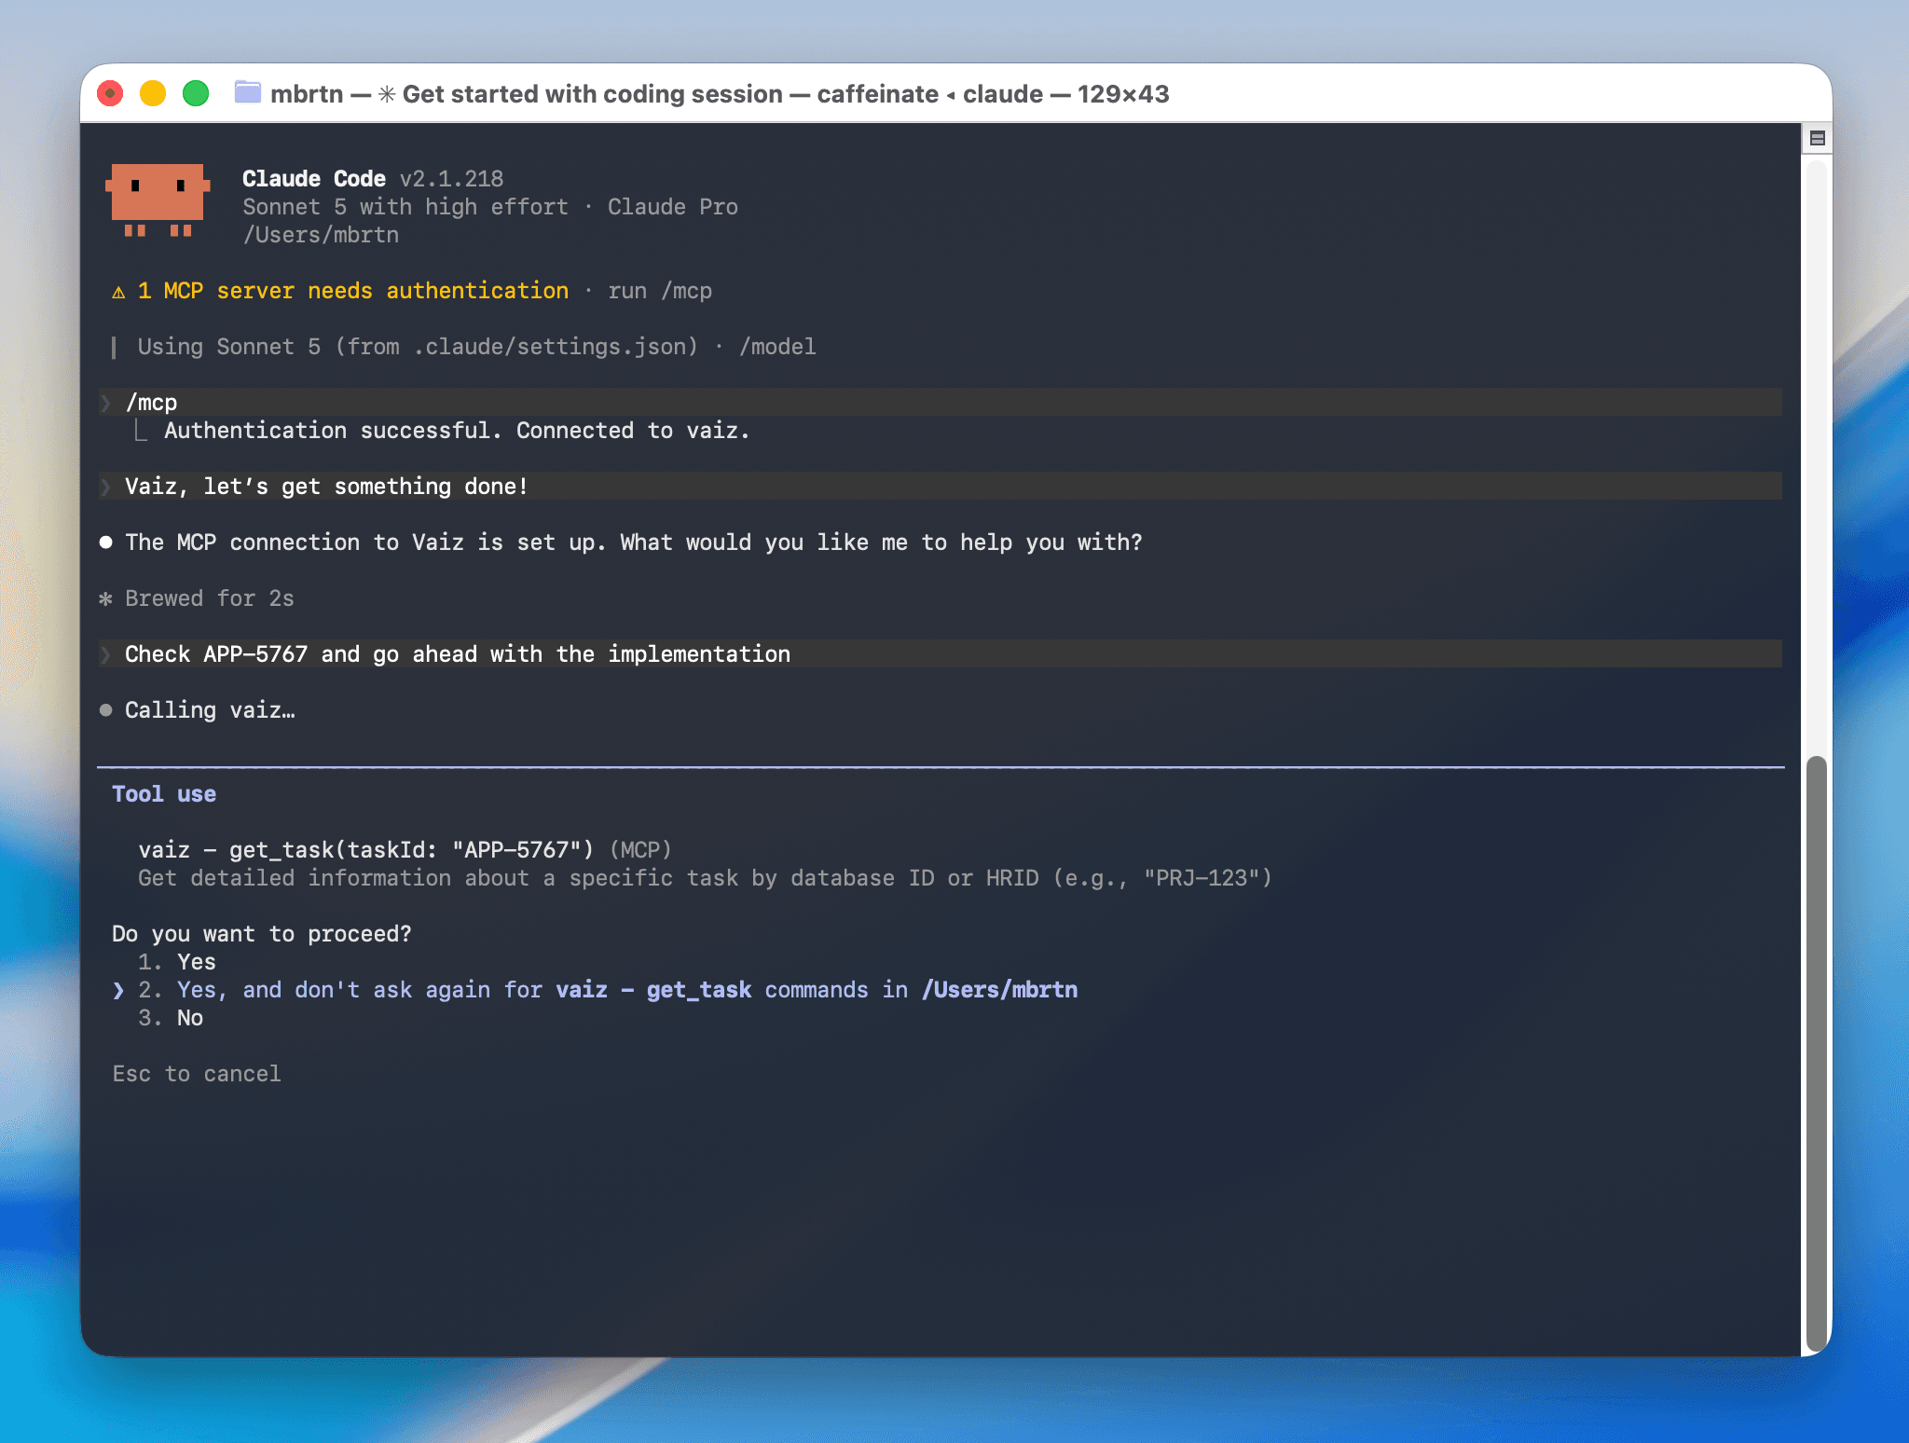Select 'Yes, and don't ask again' option
This screenshot has height=1443, width=1909.
point(608,990)
